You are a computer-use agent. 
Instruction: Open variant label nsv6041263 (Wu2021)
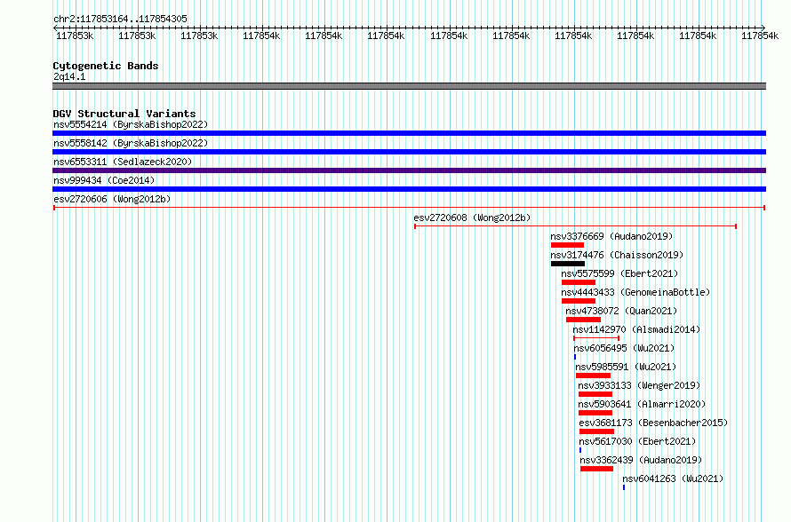[x=673, y=478]
